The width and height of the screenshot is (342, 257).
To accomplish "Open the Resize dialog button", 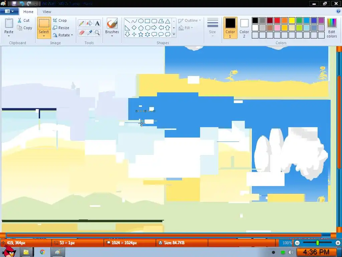I will tap(61, 28).
